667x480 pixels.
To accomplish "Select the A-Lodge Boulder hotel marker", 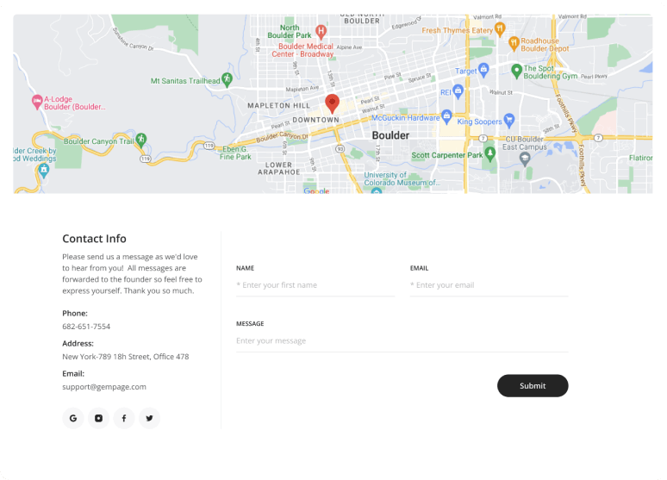I will tap(37, 103).
